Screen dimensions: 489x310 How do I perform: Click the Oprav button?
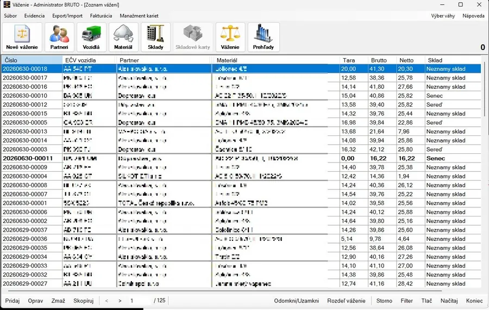35,301
